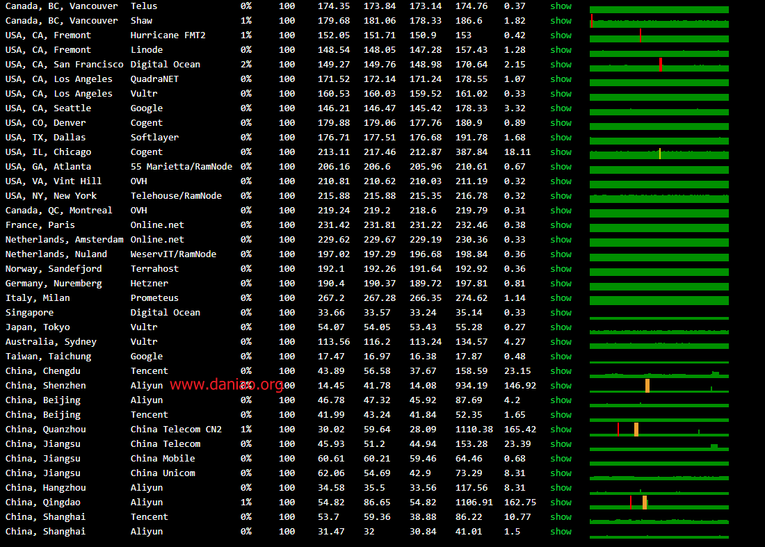The width and height of the screenshot is (765, 547).
Task: Click 'show' for Dallas Softlayer row
Action: point(561,138)
